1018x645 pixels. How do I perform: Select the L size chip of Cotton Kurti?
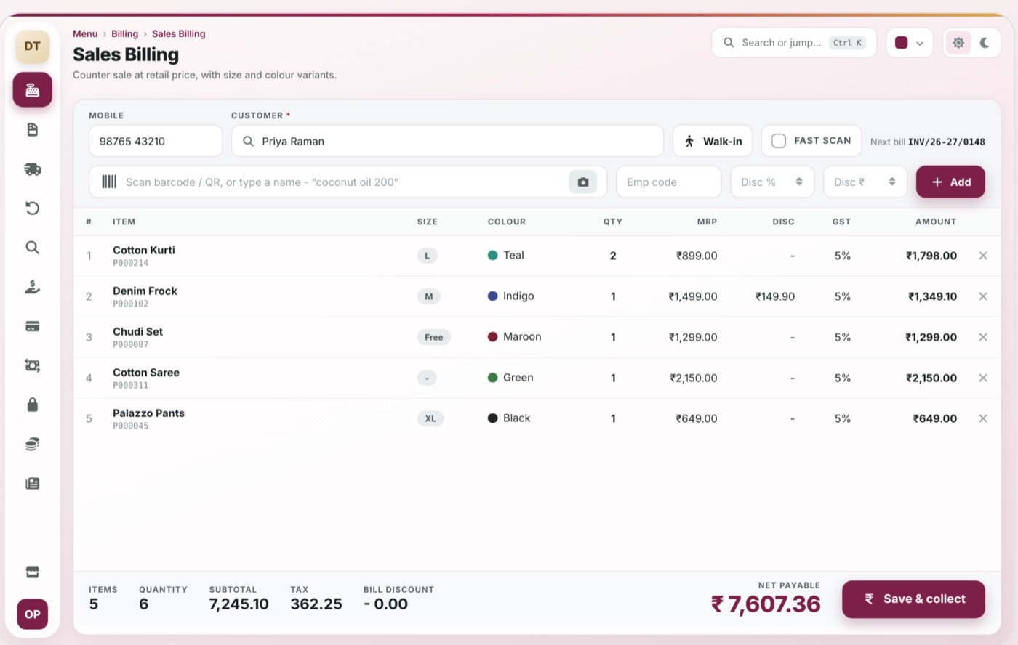[428, 256]
